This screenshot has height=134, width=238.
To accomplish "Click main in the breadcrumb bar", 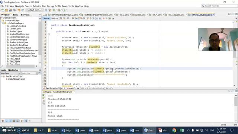I will click(71, 88).
